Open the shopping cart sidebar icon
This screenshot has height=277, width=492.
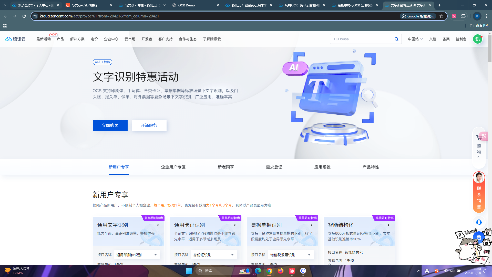click(x=479, y=137)
